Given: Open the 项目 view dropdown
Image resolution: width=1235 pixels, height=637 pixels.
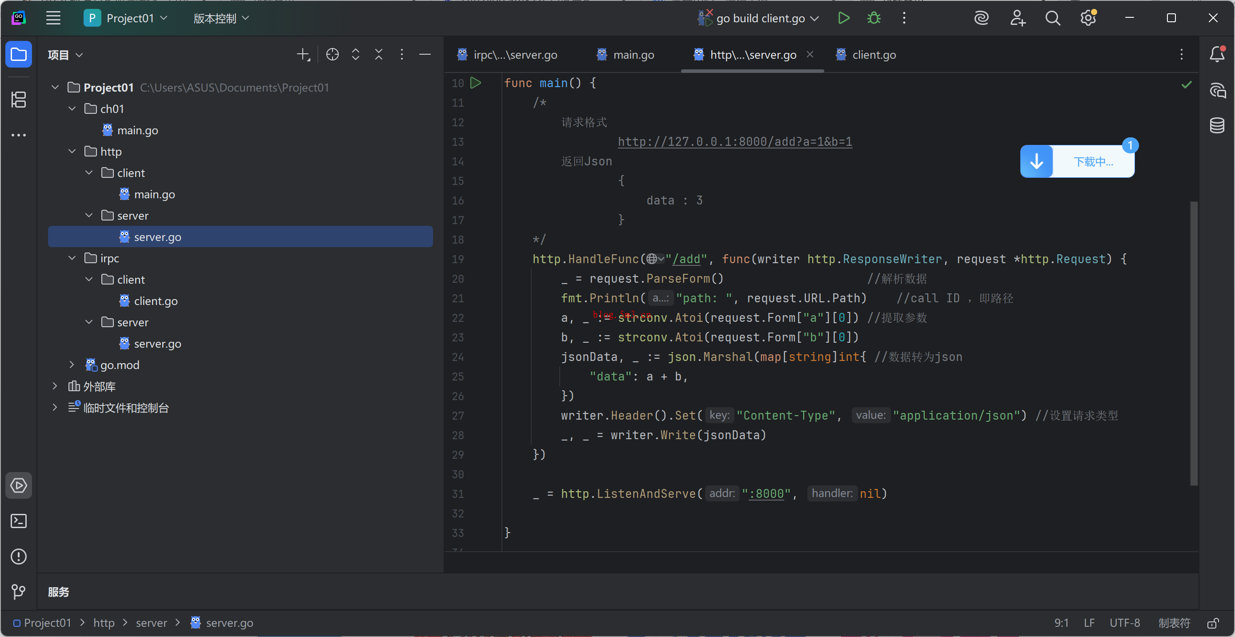Looking at the screenshot, I should (66, 55).
